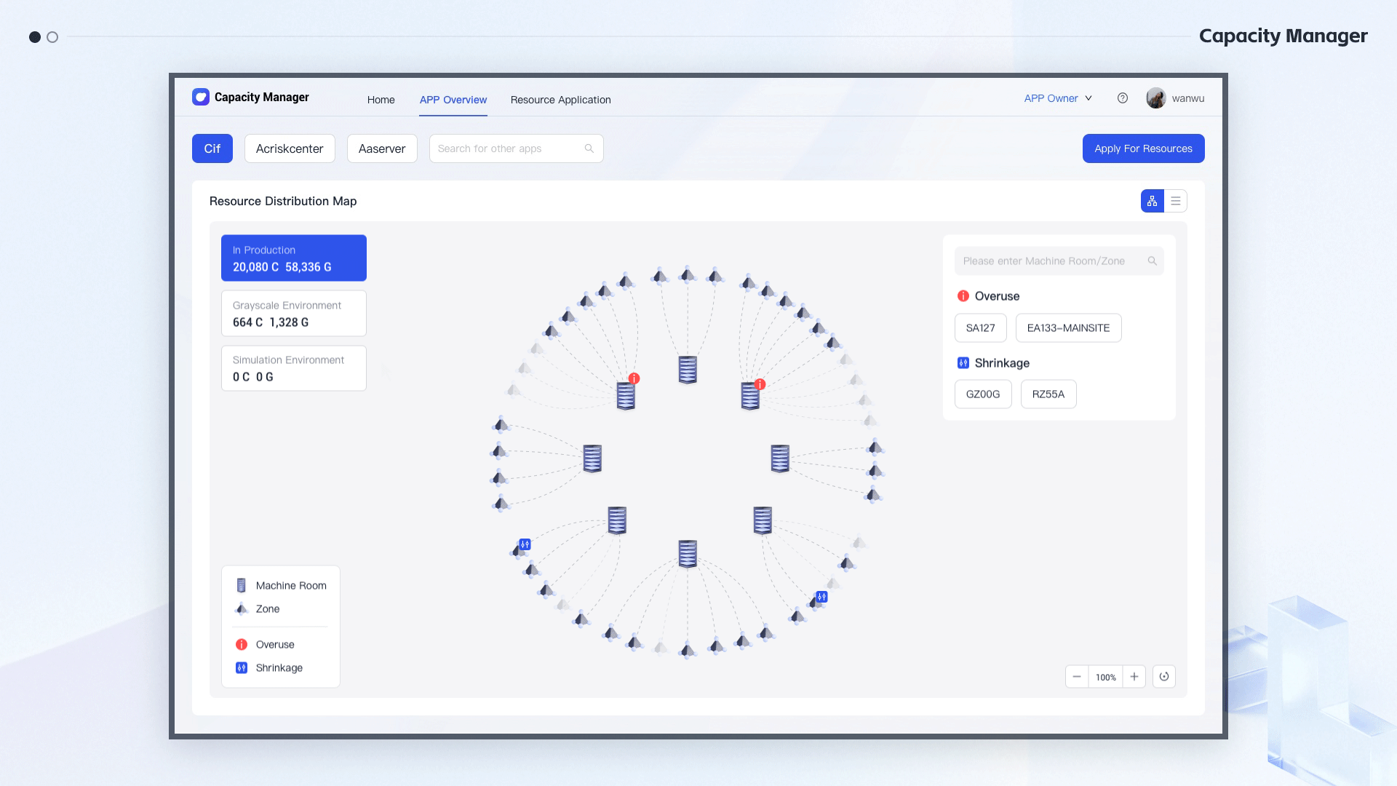Screen dimensions: 1397x786
Task: Expand the APP Owner dropdown
Action: point(1058,98)
